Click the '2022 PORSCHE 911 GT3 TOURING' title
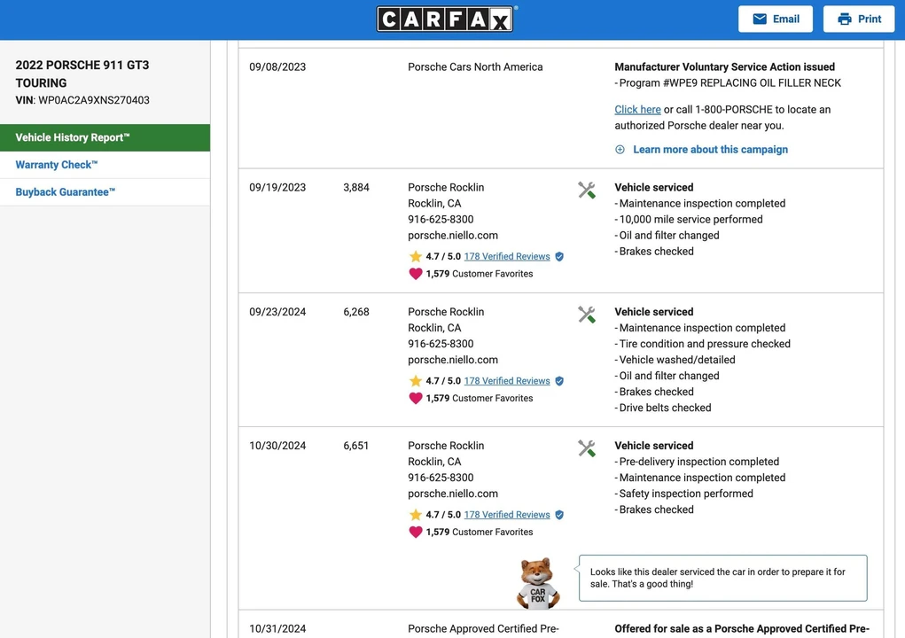905x638 pixels. 82,74
